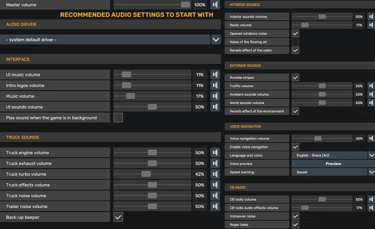Toggle Reverb effect of the environment
The width and height of the screenshot is (375, 229).
(295, 111)
